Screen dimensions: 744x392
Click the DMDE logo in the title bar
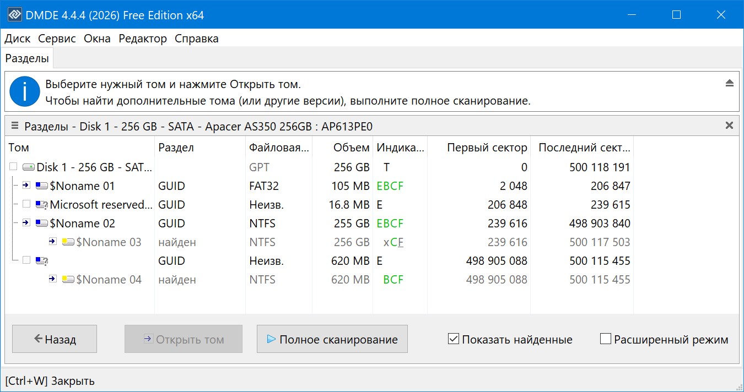[x=14, y=14]
